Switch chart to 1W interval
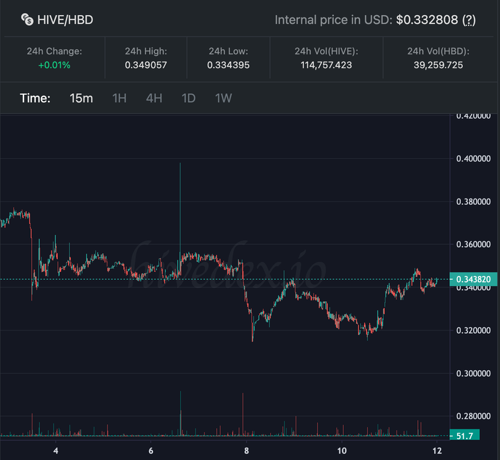 (x=223, y=98)
